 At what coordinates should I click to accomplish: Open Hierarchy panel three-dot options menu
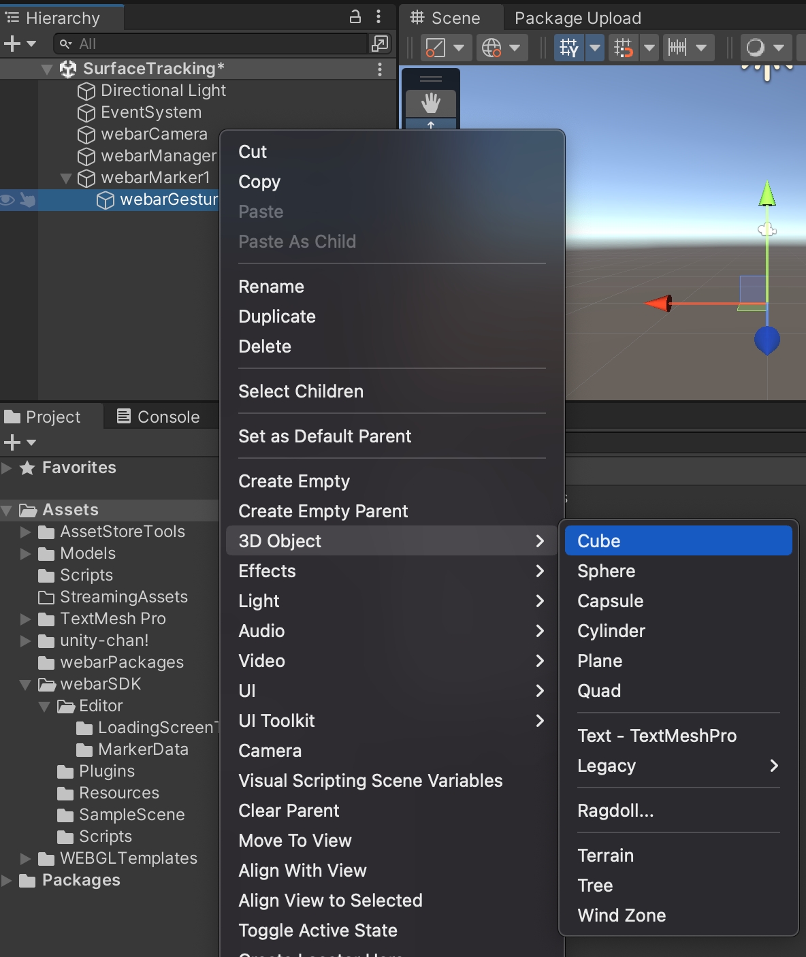tap(378, 17)
